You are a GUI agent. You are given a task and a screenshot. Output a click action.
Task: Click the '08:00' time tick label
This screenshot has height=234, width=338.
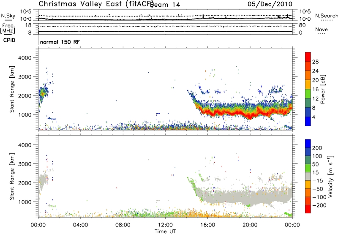[x=123, y=225]
